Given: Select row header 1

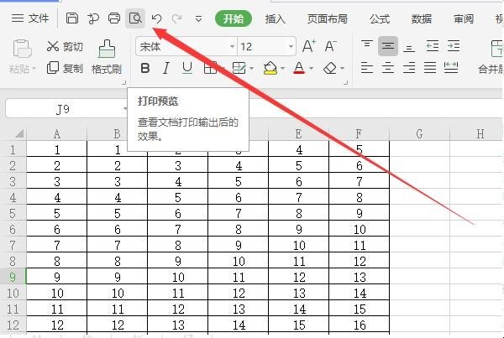Looking at the screenshot, I should coord(13,149).
